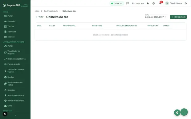191x119 pixels.
Task: Click the DATA column header
Action: 39,26
